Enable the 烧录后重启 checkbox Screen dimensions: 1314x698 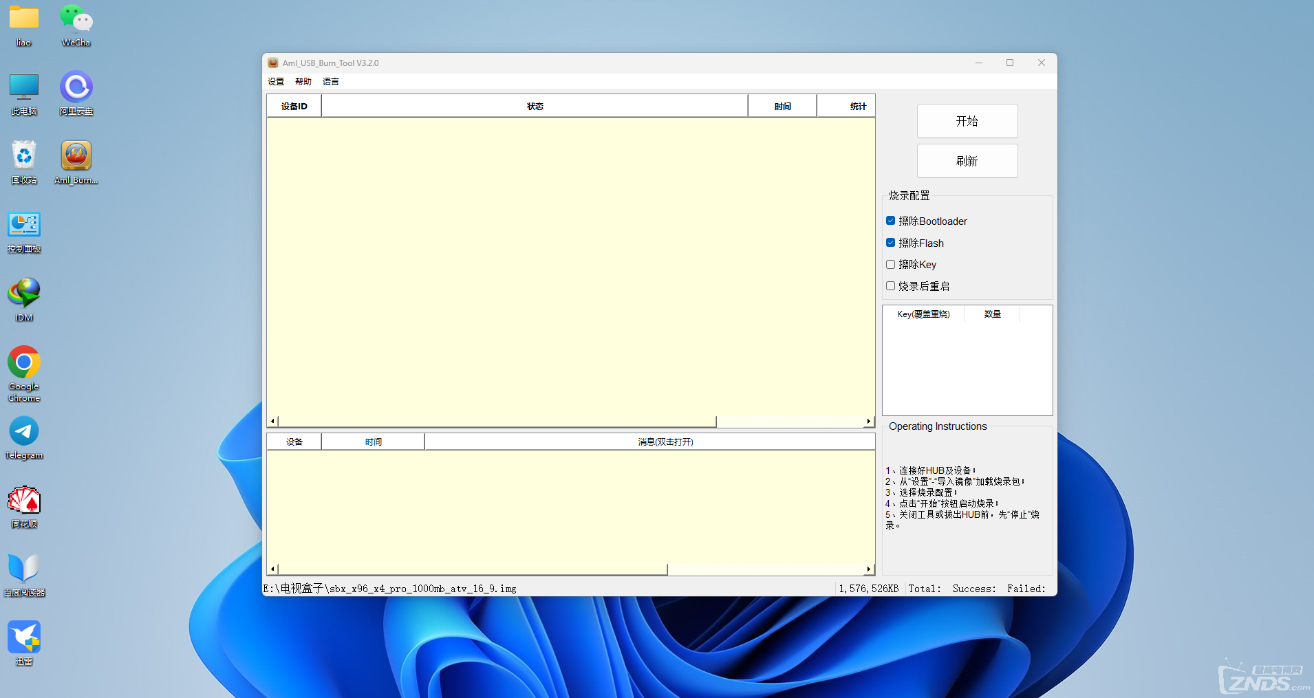click(890, 286)
